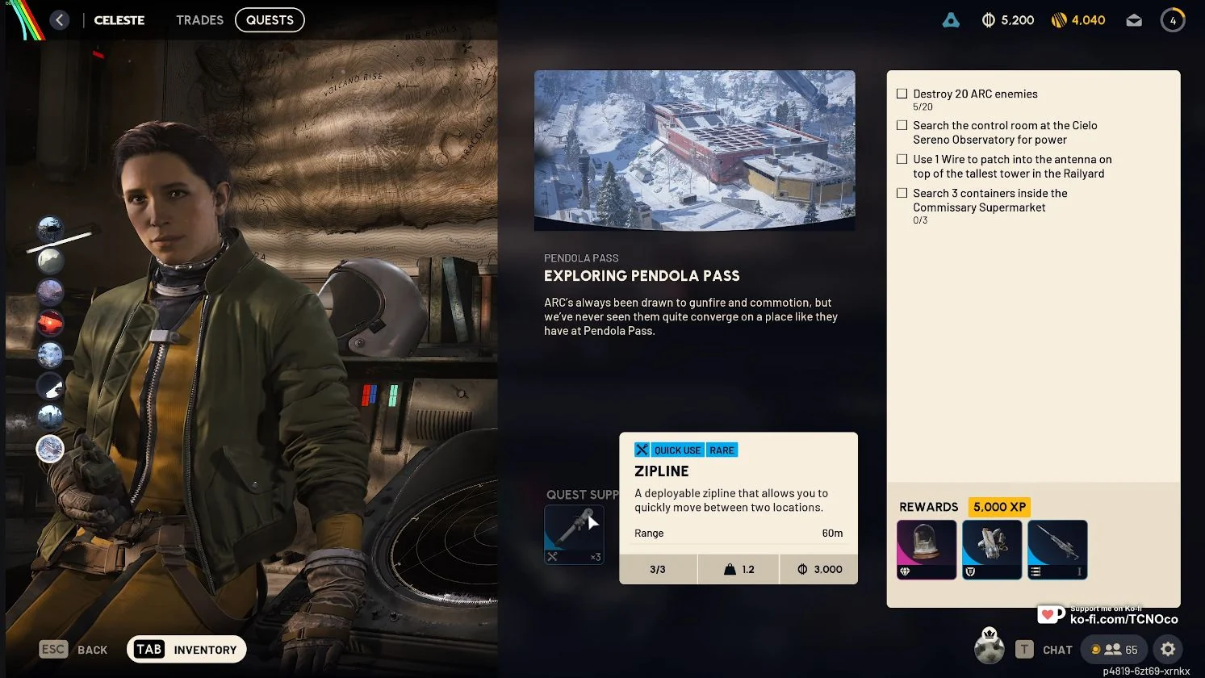View the 4,040 gold token balance
Viewport: 1205px width, 678px height.
[x=1078, y=20]
